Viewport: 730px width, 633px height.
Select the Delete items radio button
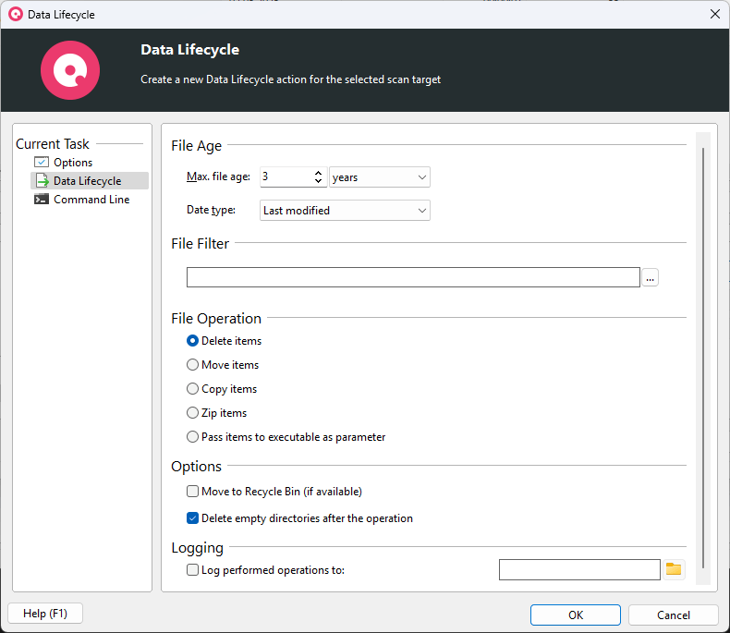[193, 341]
